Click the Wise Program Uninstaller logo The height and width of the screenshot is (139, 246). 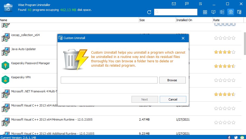tap(8, 8)
